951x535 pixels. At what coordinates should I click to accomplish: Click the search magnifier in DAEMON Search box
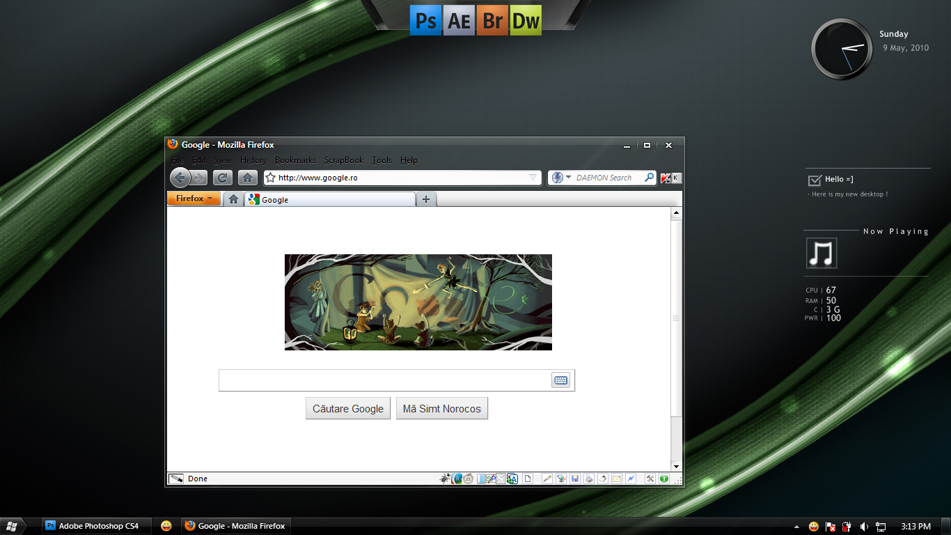[649, 178]
